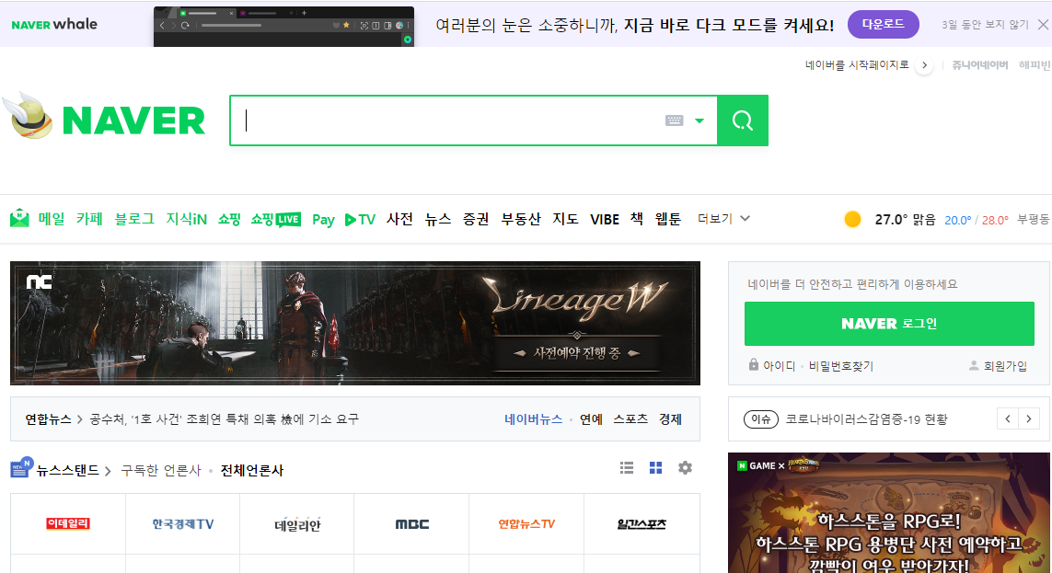
Task: Select 구독한 언론사 tab
Action: (161, 471)
